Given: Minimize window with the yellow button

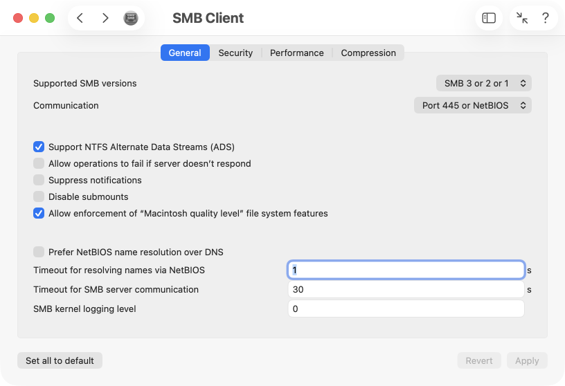Looking at the screenshot, I should pos(34,18).
